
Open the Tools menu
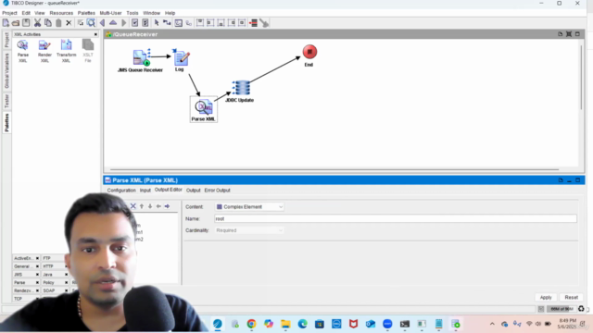(132, 13)
